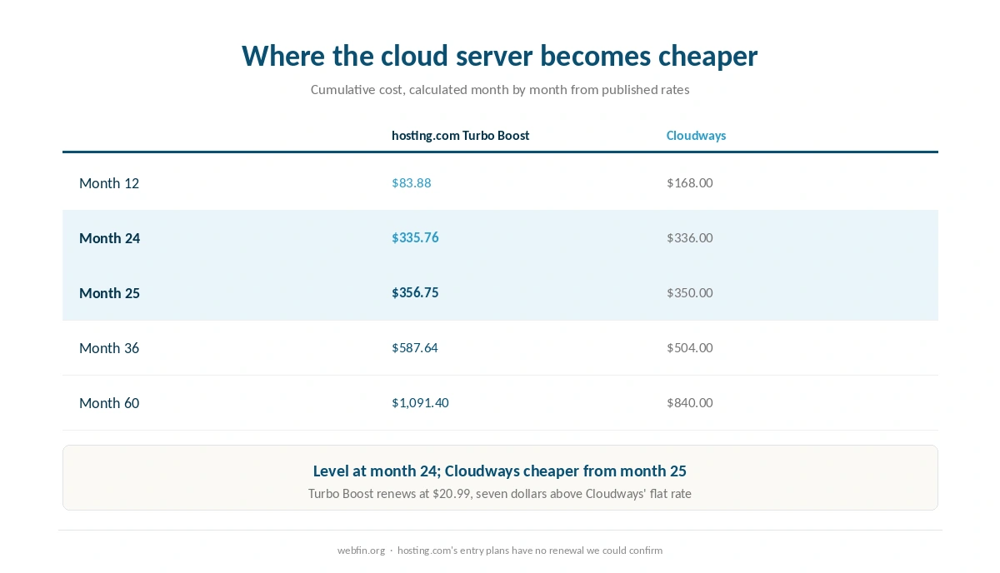Screen dimensions: 1000x573
Task: Click 'Level at month 24; Cloudways cheaper' callout heading
Action: (x=500, y=471)
